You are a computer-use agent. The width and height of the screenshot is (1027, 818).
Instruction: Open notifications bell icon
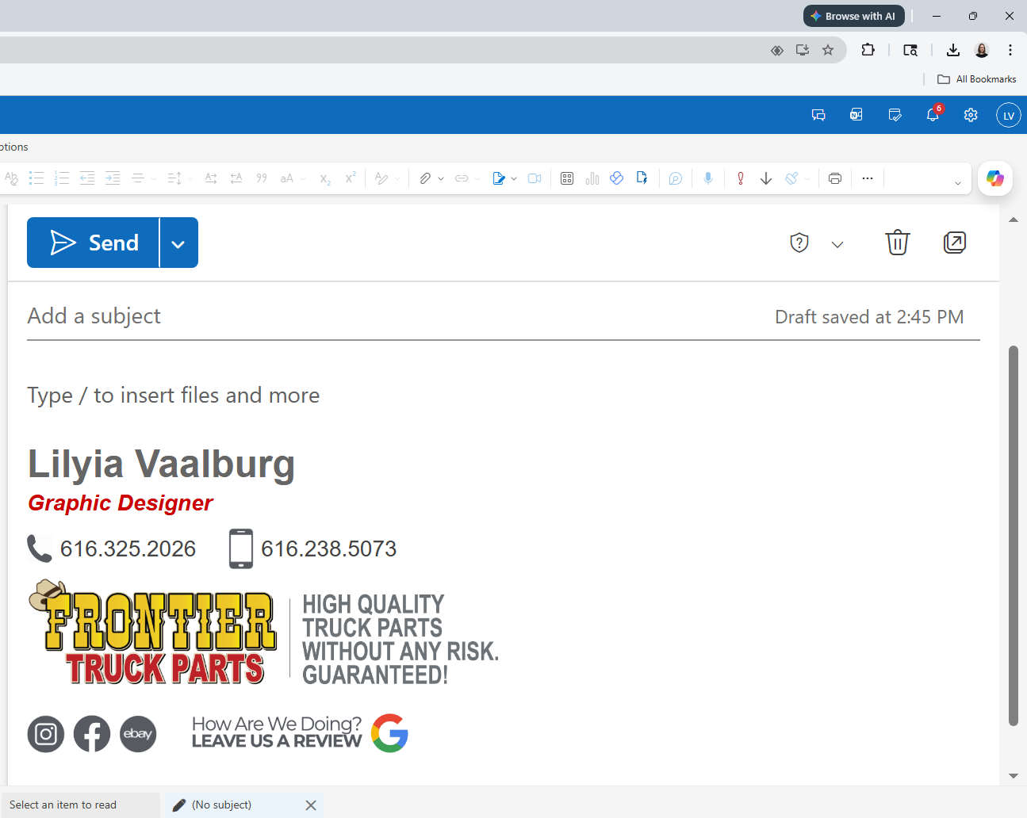click(933, 115)
